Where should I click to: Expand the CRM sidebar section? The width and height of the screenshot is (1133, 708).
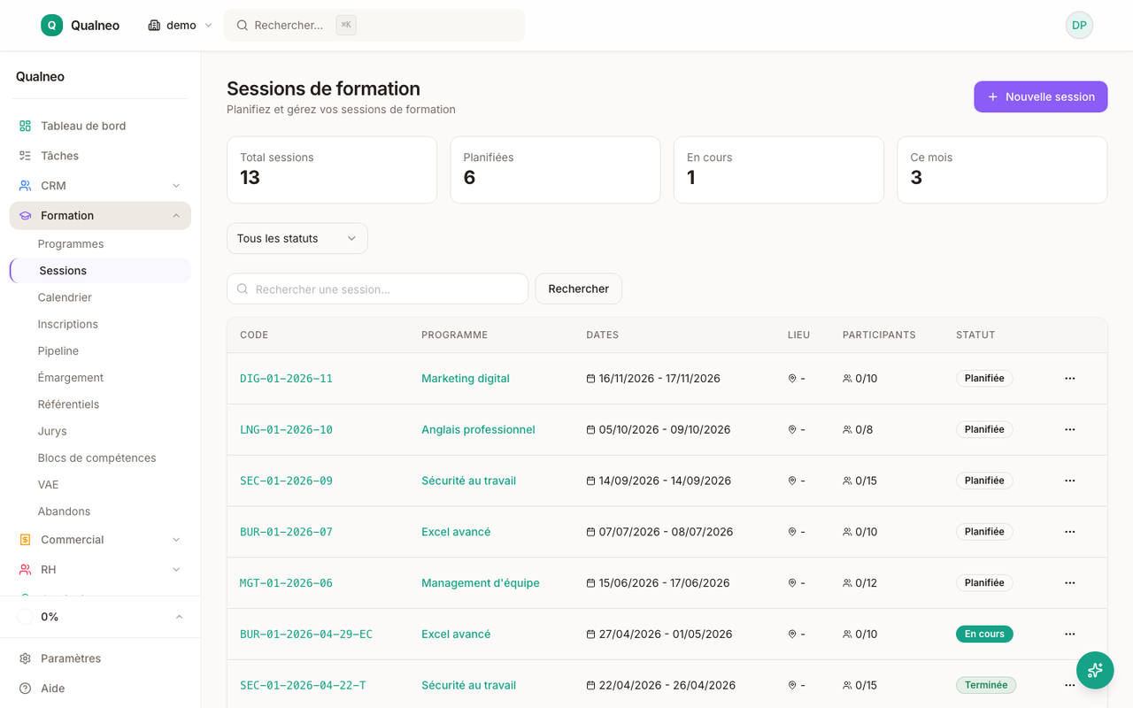click(x=100, y=186)
